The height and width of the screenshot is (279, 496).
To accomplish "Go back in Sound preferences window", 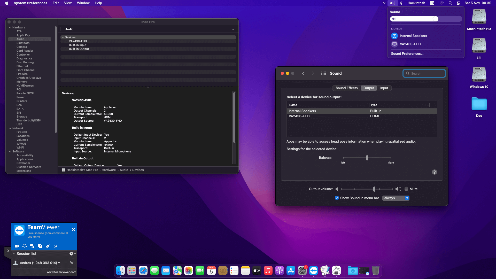I will pos(303,73).
